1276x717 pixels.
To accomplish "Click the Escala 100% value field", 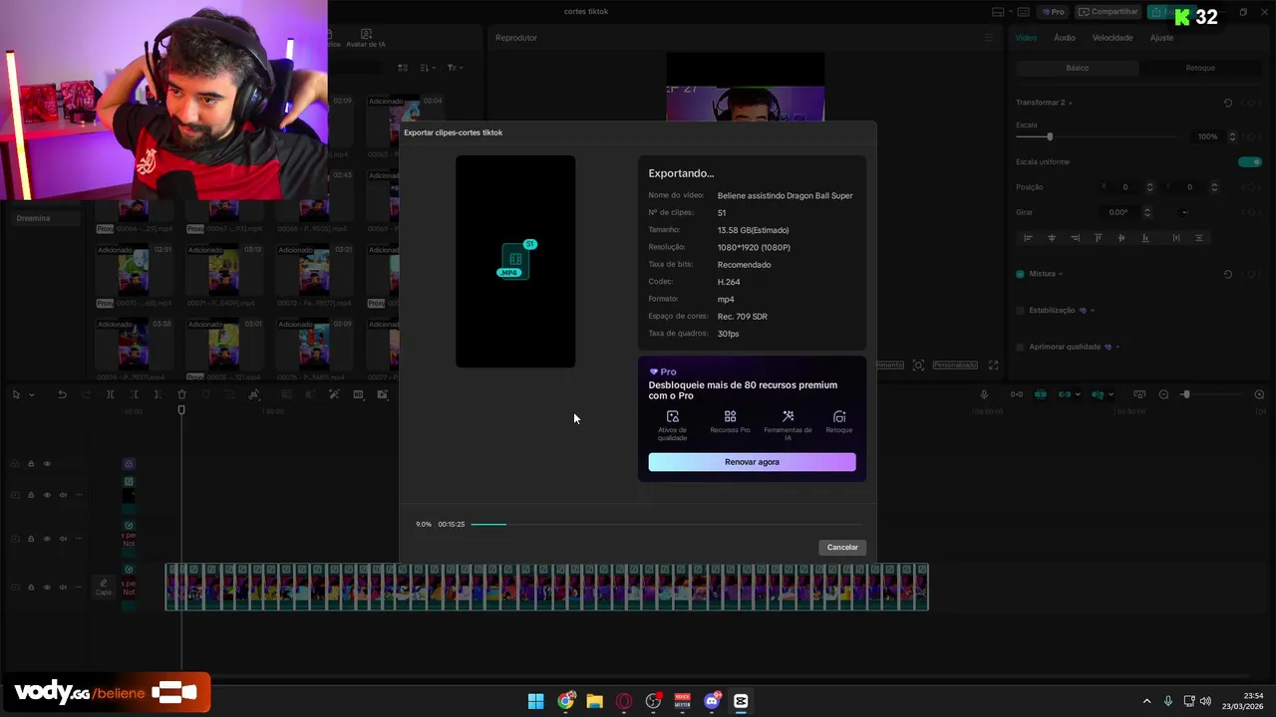I will (x=1205, y=136).
